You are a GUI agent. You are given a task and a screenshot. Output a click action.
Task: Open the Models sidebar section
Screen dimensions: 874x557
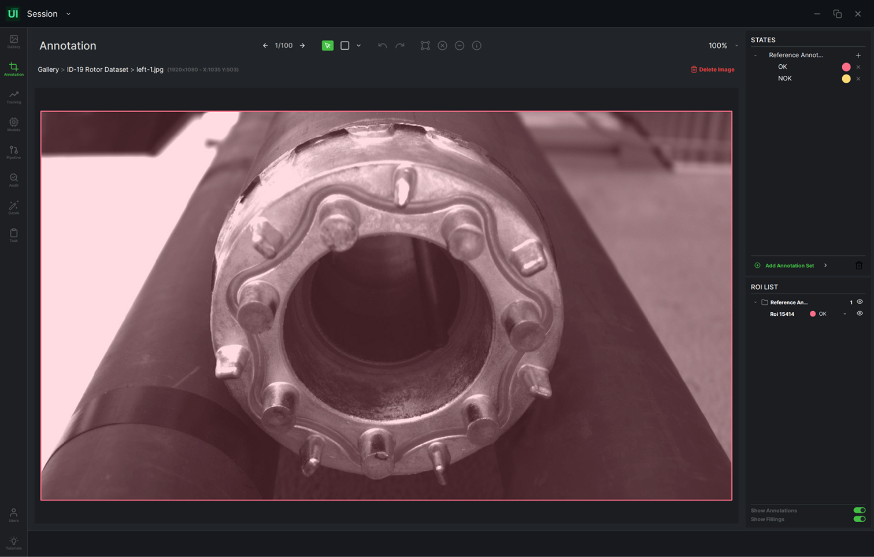[13, 124]
